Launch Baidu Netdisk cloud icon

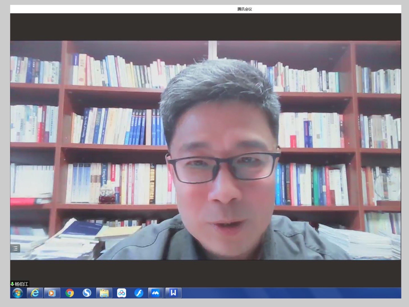click(122, 293)
